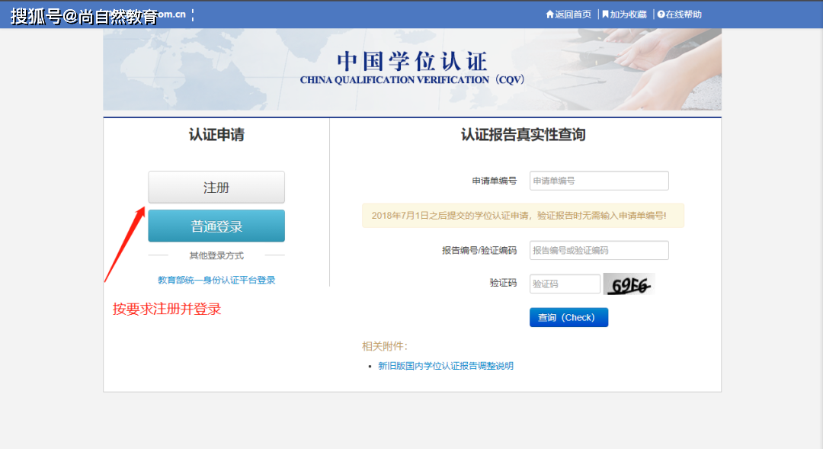Click the 申请单编号 input field
This screenshot has height=449, width=823.
pyautogui.click(x=598, y=181)
